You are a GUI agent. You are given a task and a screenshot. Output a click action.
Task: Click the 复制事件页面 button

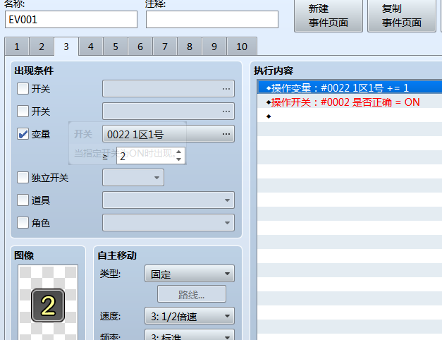click(402, 16)
